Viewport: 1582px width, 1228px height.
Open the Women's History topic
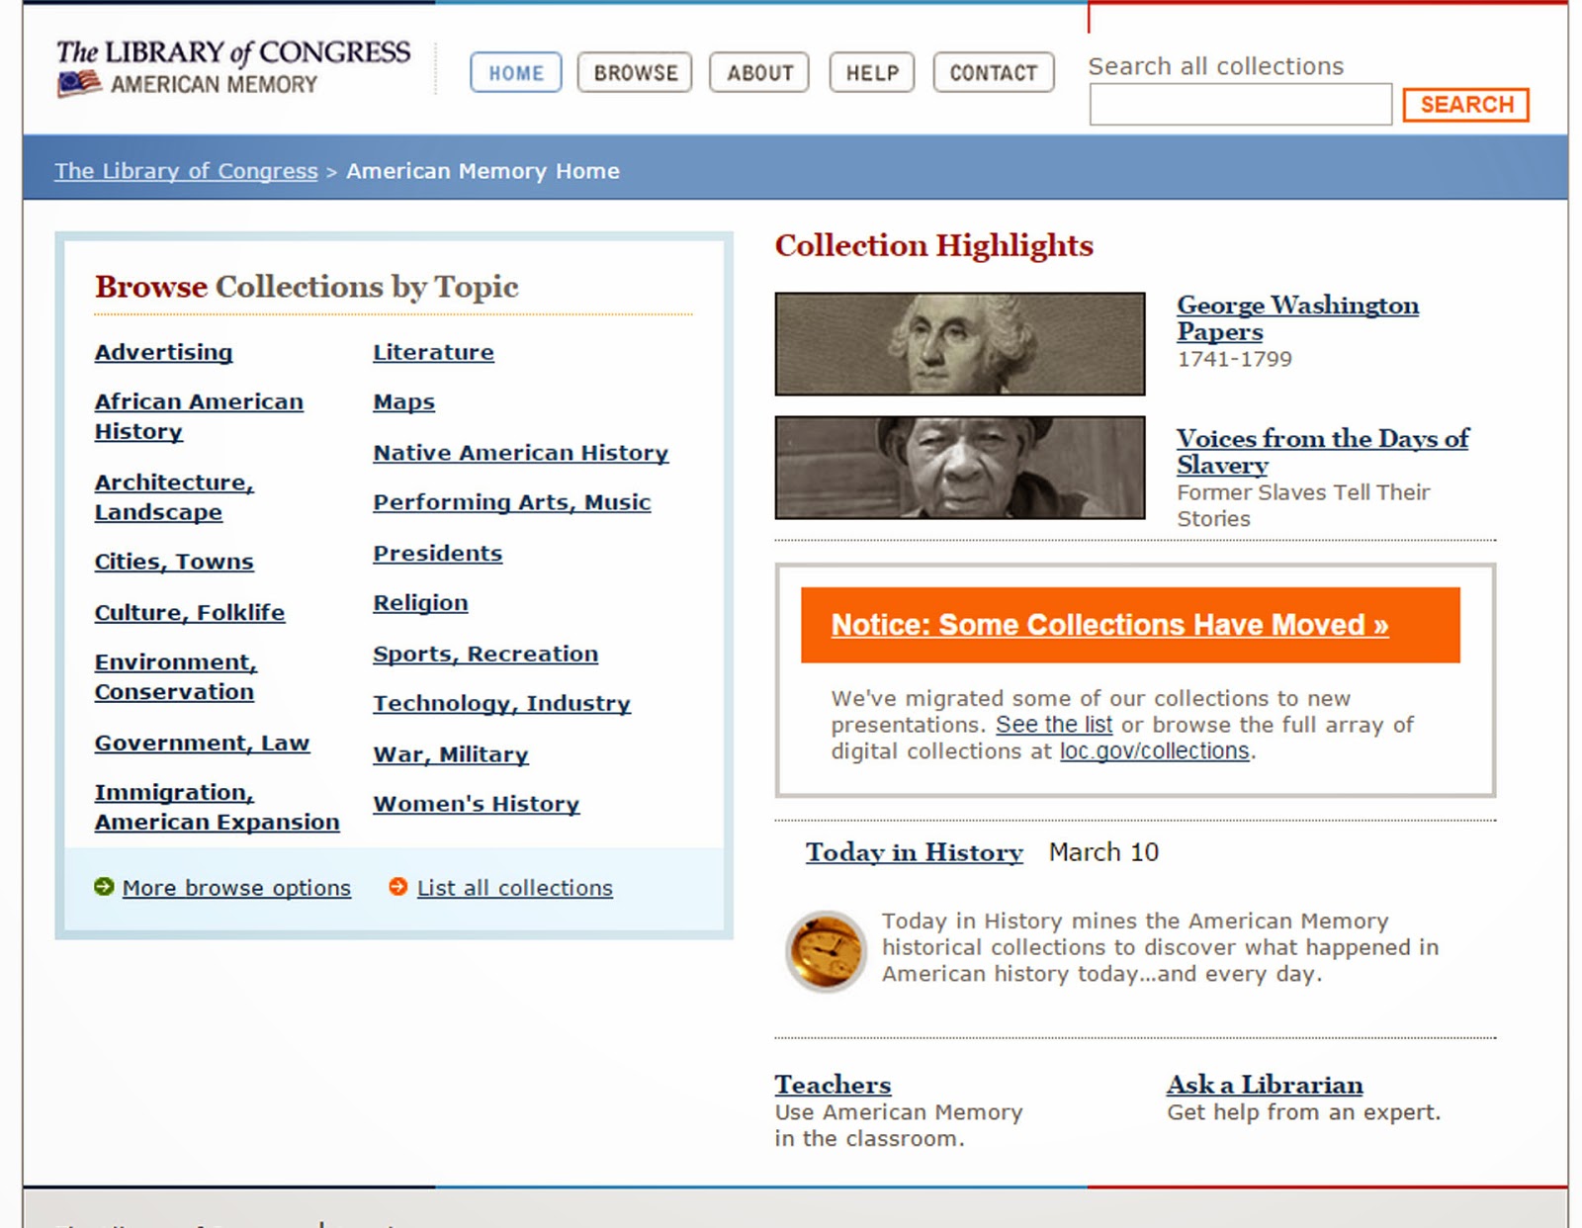coord(477,804)
